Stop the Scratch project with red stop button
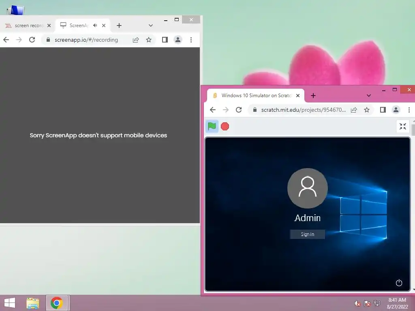Image resolution: width=415 pixels, height=311 pixels. tap(225, 126)
